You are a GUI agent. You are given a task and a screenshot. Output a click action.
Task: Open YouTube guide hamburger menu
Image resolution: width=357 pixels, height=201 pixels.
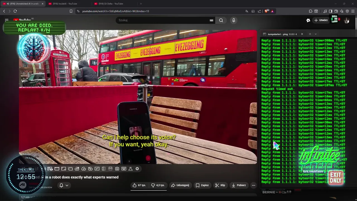(7, 20)
